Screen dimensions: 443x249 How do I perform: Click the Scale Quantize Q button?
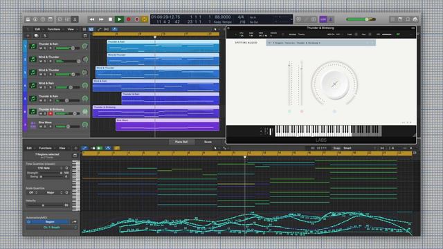pyautogui.click(x=66, y=192)
